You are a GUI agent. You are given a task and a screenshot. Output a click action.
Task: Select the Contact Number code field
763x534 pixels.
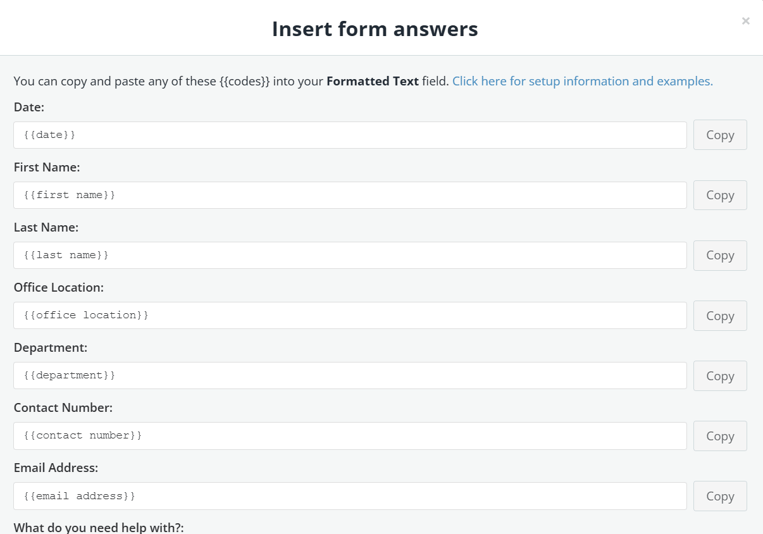350,435
